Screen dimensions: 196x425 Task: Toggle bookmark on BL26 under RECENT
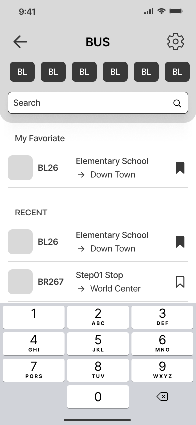(x=180, y=242)
